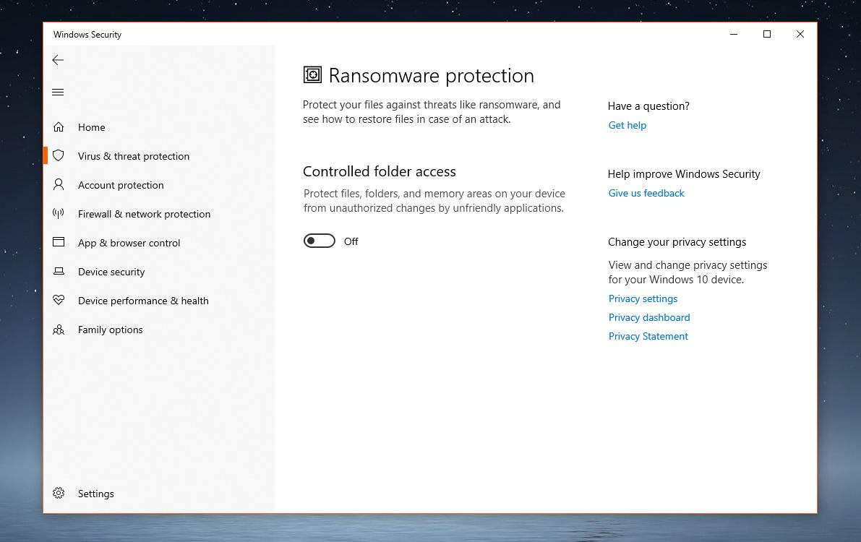This screenshot has width=861, height=542.
Task: Click the Off label beside toggle
Action: 351,241
